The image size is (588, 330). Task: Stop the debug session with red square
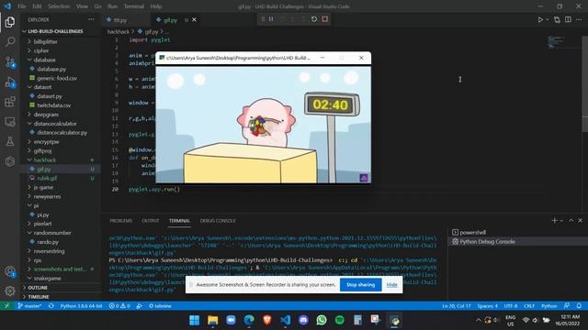click(325, 19)
